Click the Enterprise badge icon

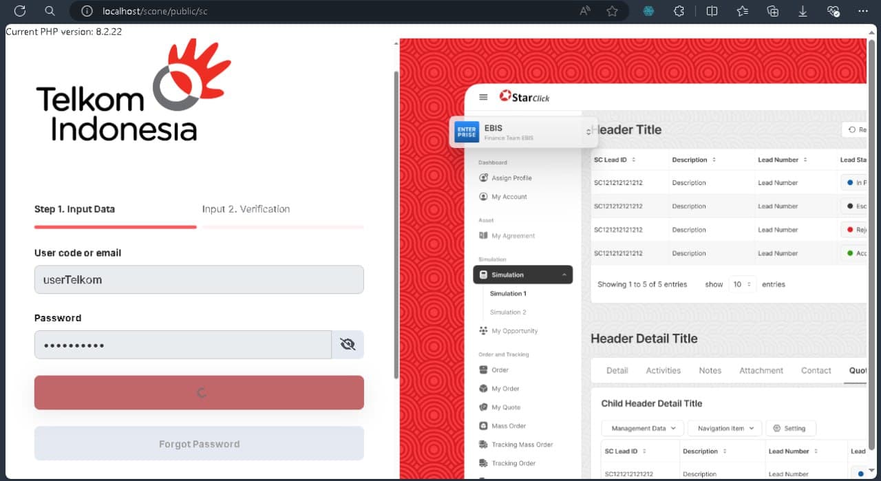pyautogui.click(x=467, y=131)
